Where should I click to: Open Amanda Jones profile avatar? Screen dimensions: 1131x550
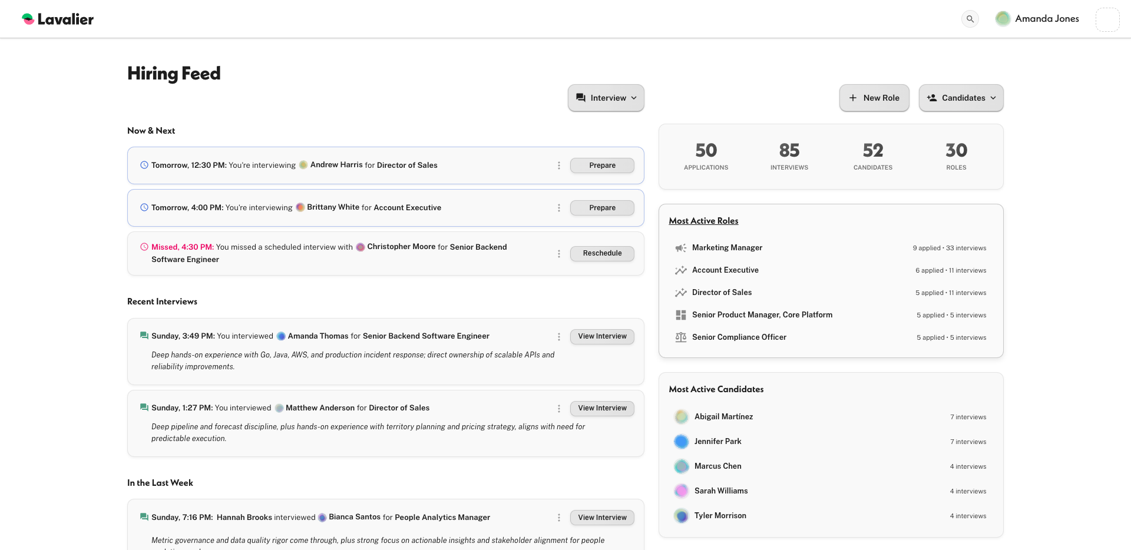(x=1003, y=19)
